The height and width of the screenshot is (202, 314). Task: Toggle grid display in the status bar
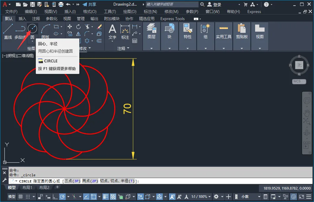(x=20, y=197)
